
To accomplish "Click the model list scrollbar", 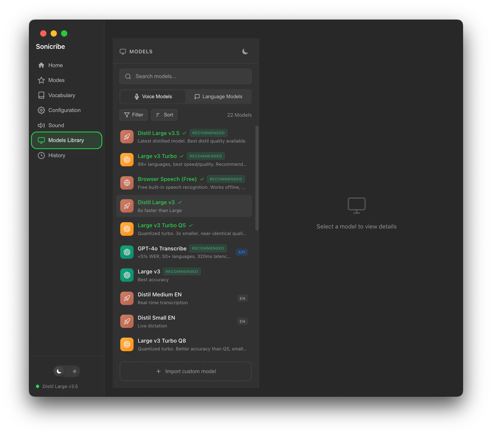I will pos(257,178).
